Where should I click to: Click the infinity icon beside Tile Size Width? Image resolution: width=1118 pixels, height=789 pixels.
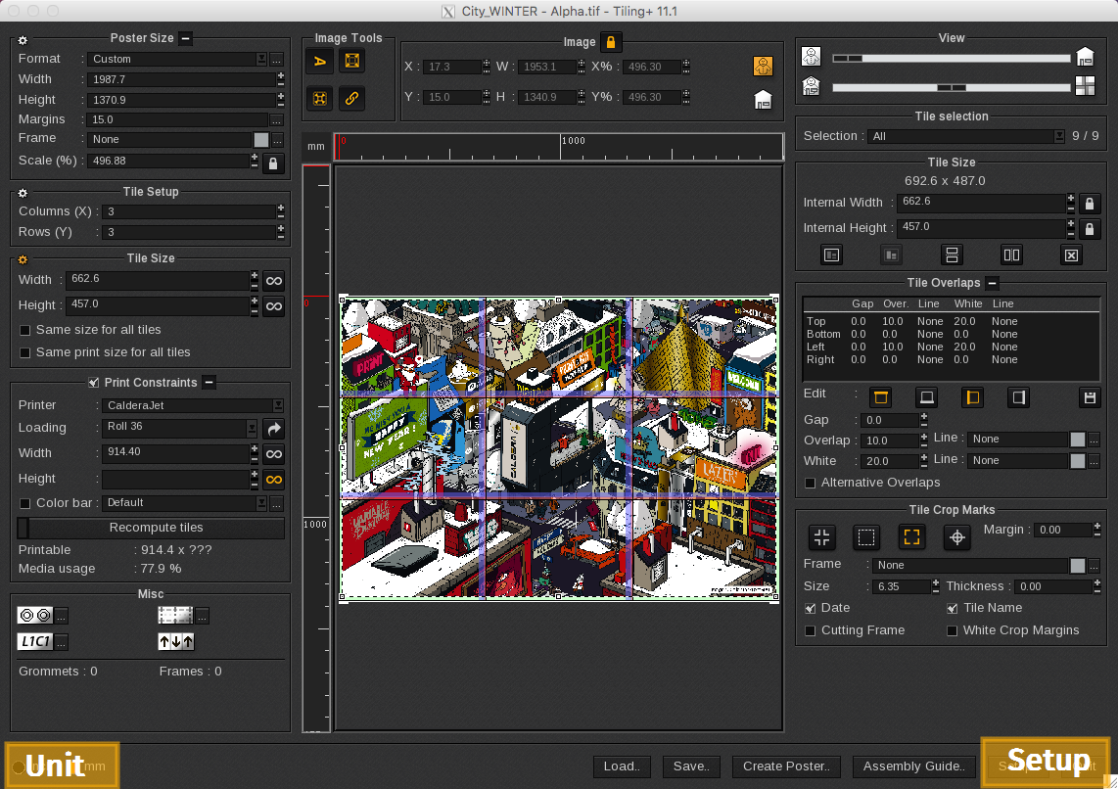coord(273,280)
